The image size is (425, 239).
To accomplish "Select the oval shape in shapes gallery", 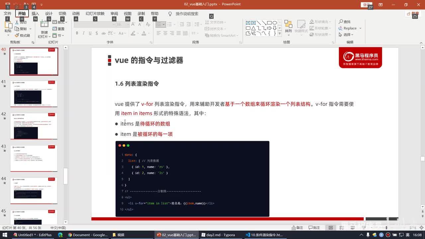I will coord(275,23).
